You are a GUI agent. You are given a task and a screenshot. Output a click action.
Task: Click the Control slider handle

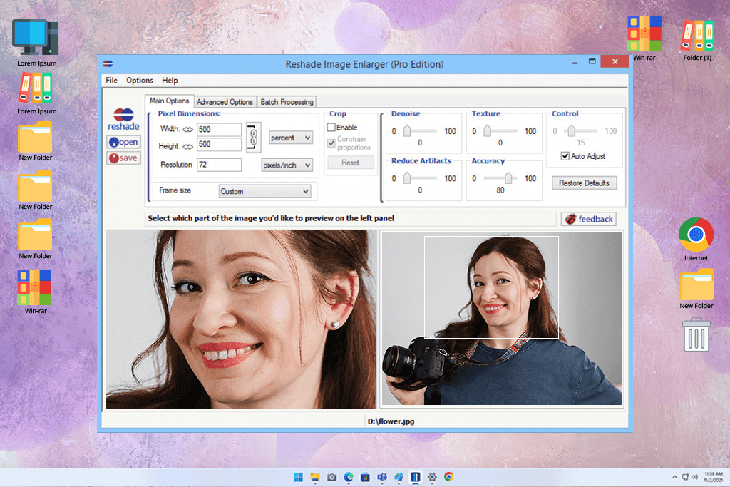pos(571,130)
